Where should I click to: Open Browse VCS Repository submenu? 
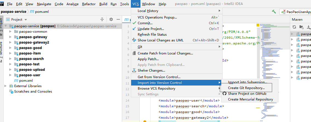[x=177, y=89]
